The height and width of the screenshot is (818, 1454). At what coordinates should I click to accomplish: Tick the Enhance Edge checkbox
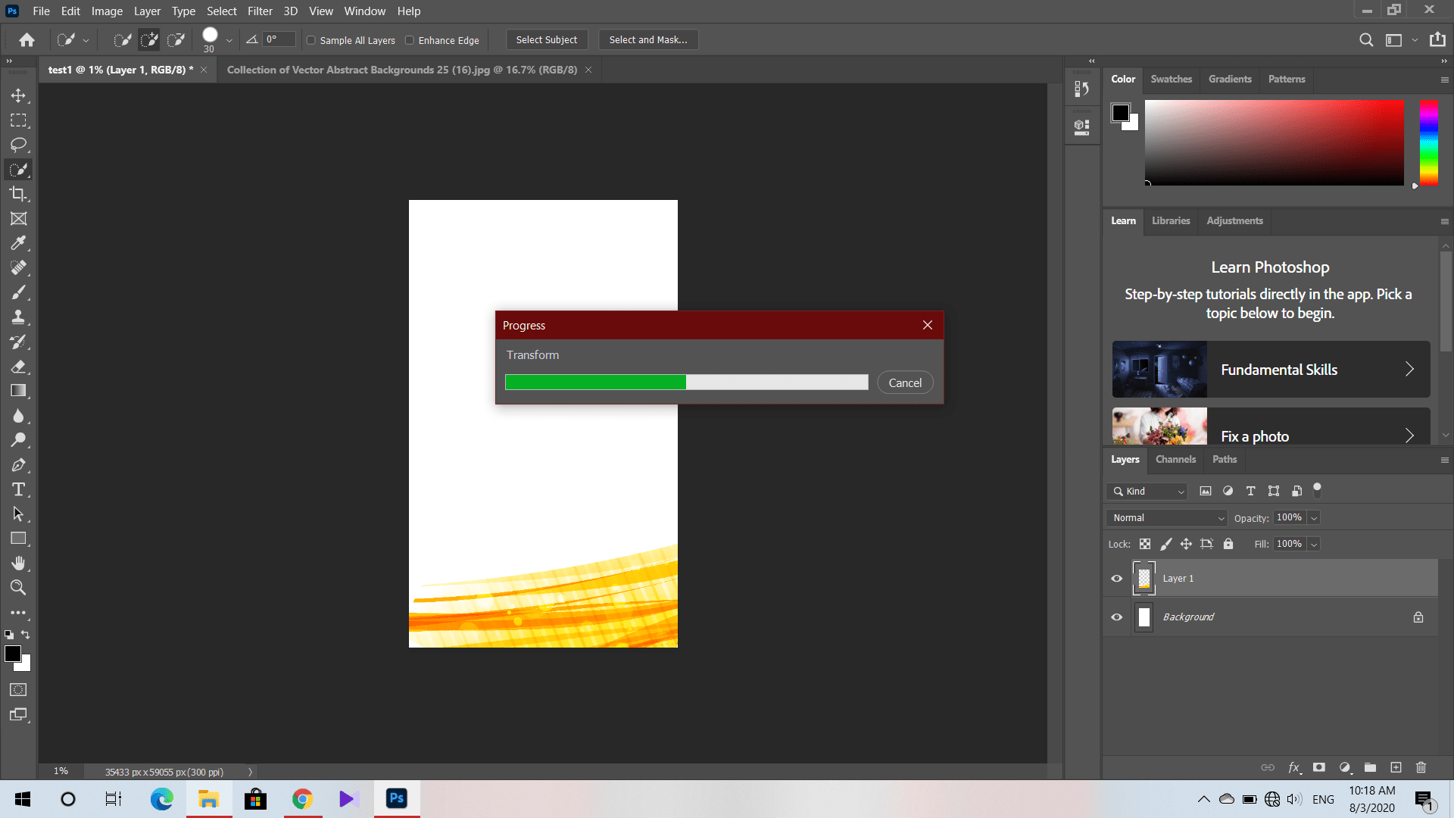click(410, 40)
